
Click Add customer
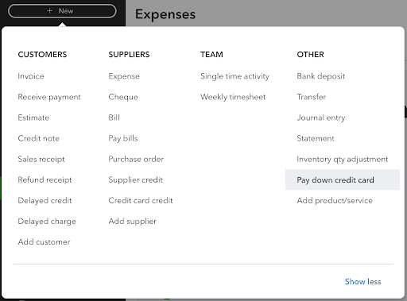45,241
